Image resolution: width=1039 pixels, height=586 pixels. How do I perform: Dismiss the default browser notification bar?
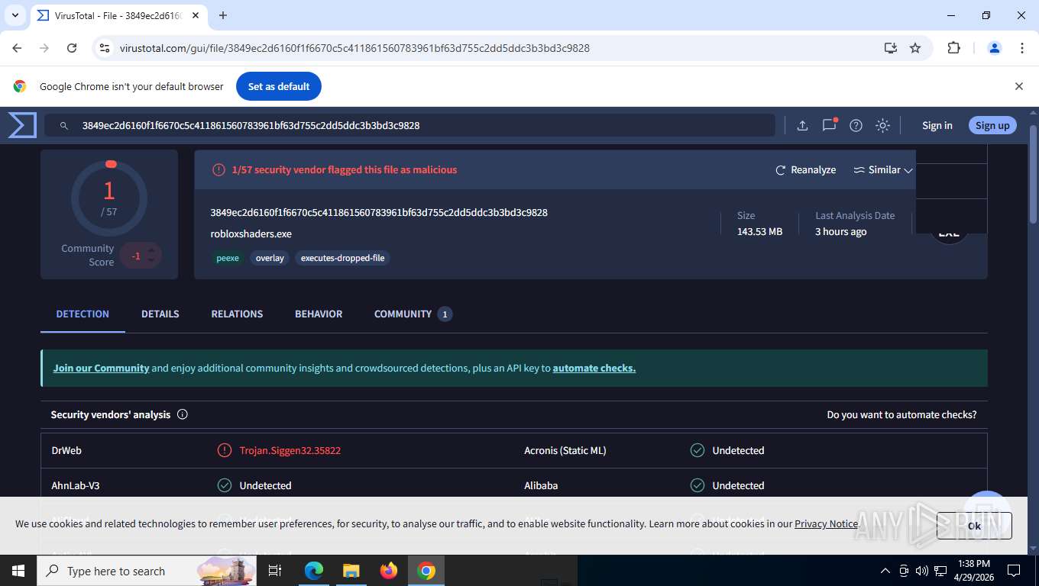1018,86
